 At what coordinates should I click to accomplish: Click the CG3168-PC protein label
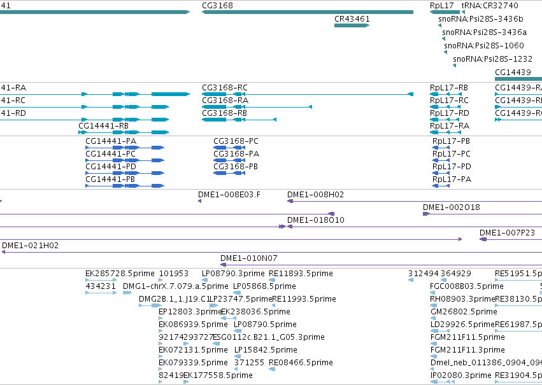236,141
